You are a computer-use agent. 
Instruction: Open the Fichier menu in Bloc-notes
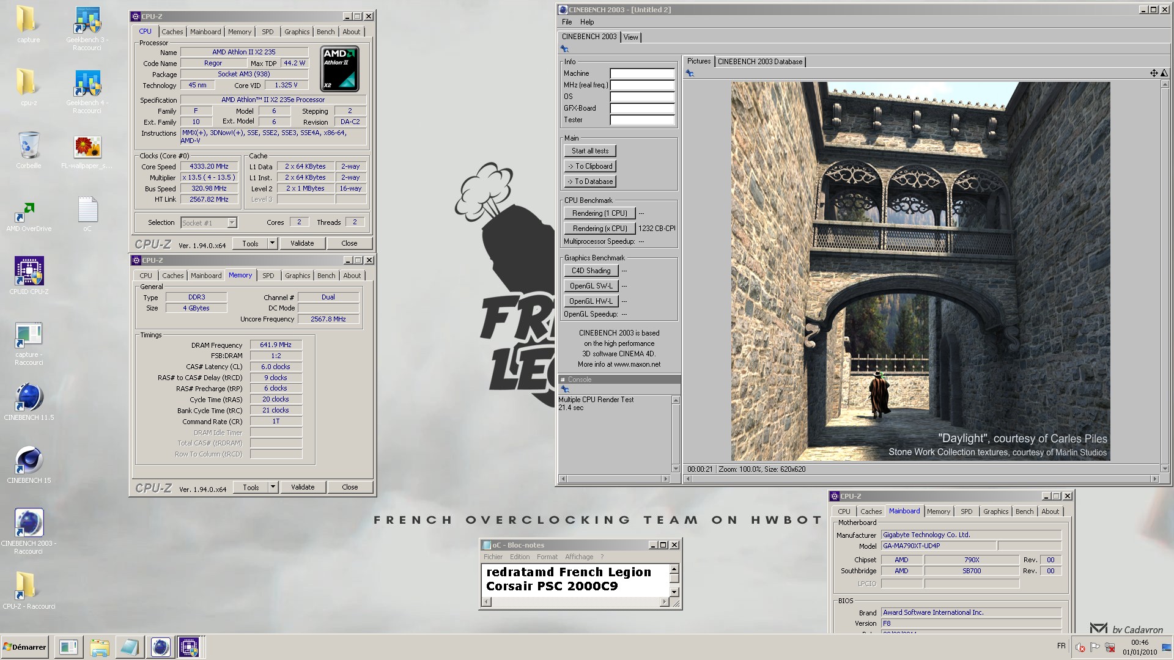(493, 557)
